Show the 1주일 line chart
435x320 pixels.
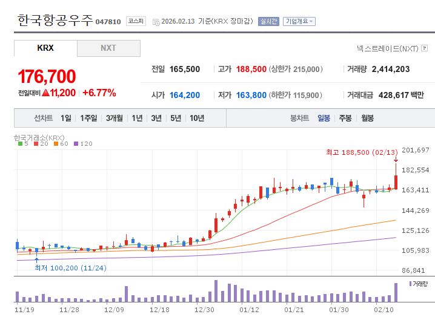point(88,119)
